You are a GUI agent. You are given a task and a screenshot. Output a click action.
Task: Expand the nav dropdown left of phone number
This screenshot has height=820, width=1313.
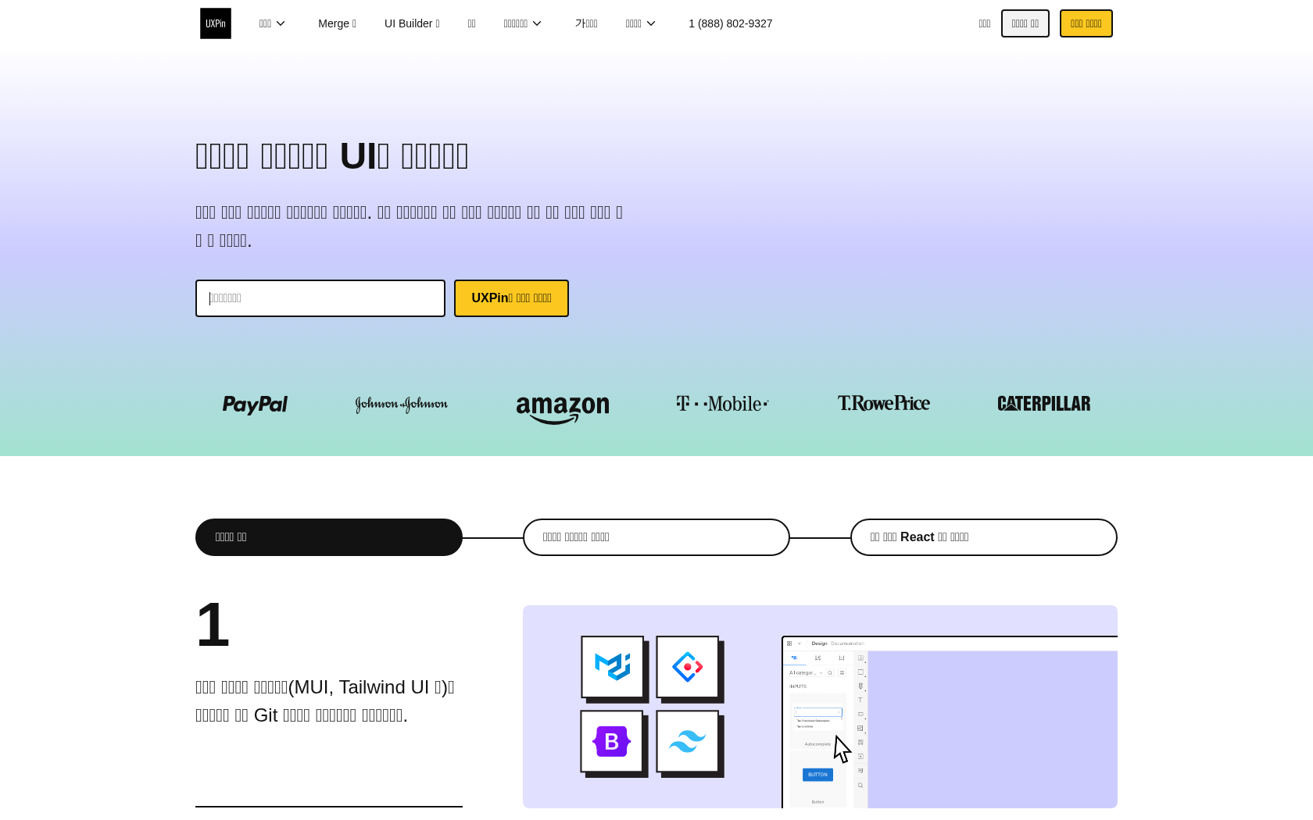point(641,23)
